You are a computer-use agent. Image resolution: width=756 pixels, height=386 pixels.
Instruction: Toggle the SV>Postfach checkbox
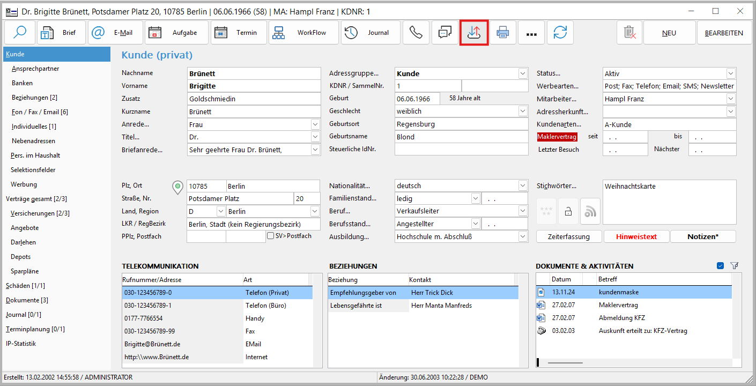click(271, 236)
